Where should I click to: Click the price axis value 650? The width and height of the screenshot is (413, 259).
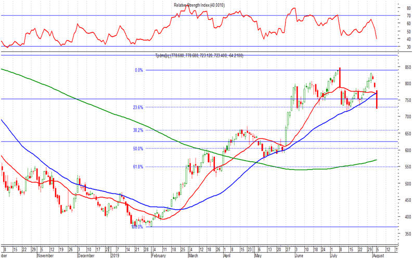tap(408, 134)
